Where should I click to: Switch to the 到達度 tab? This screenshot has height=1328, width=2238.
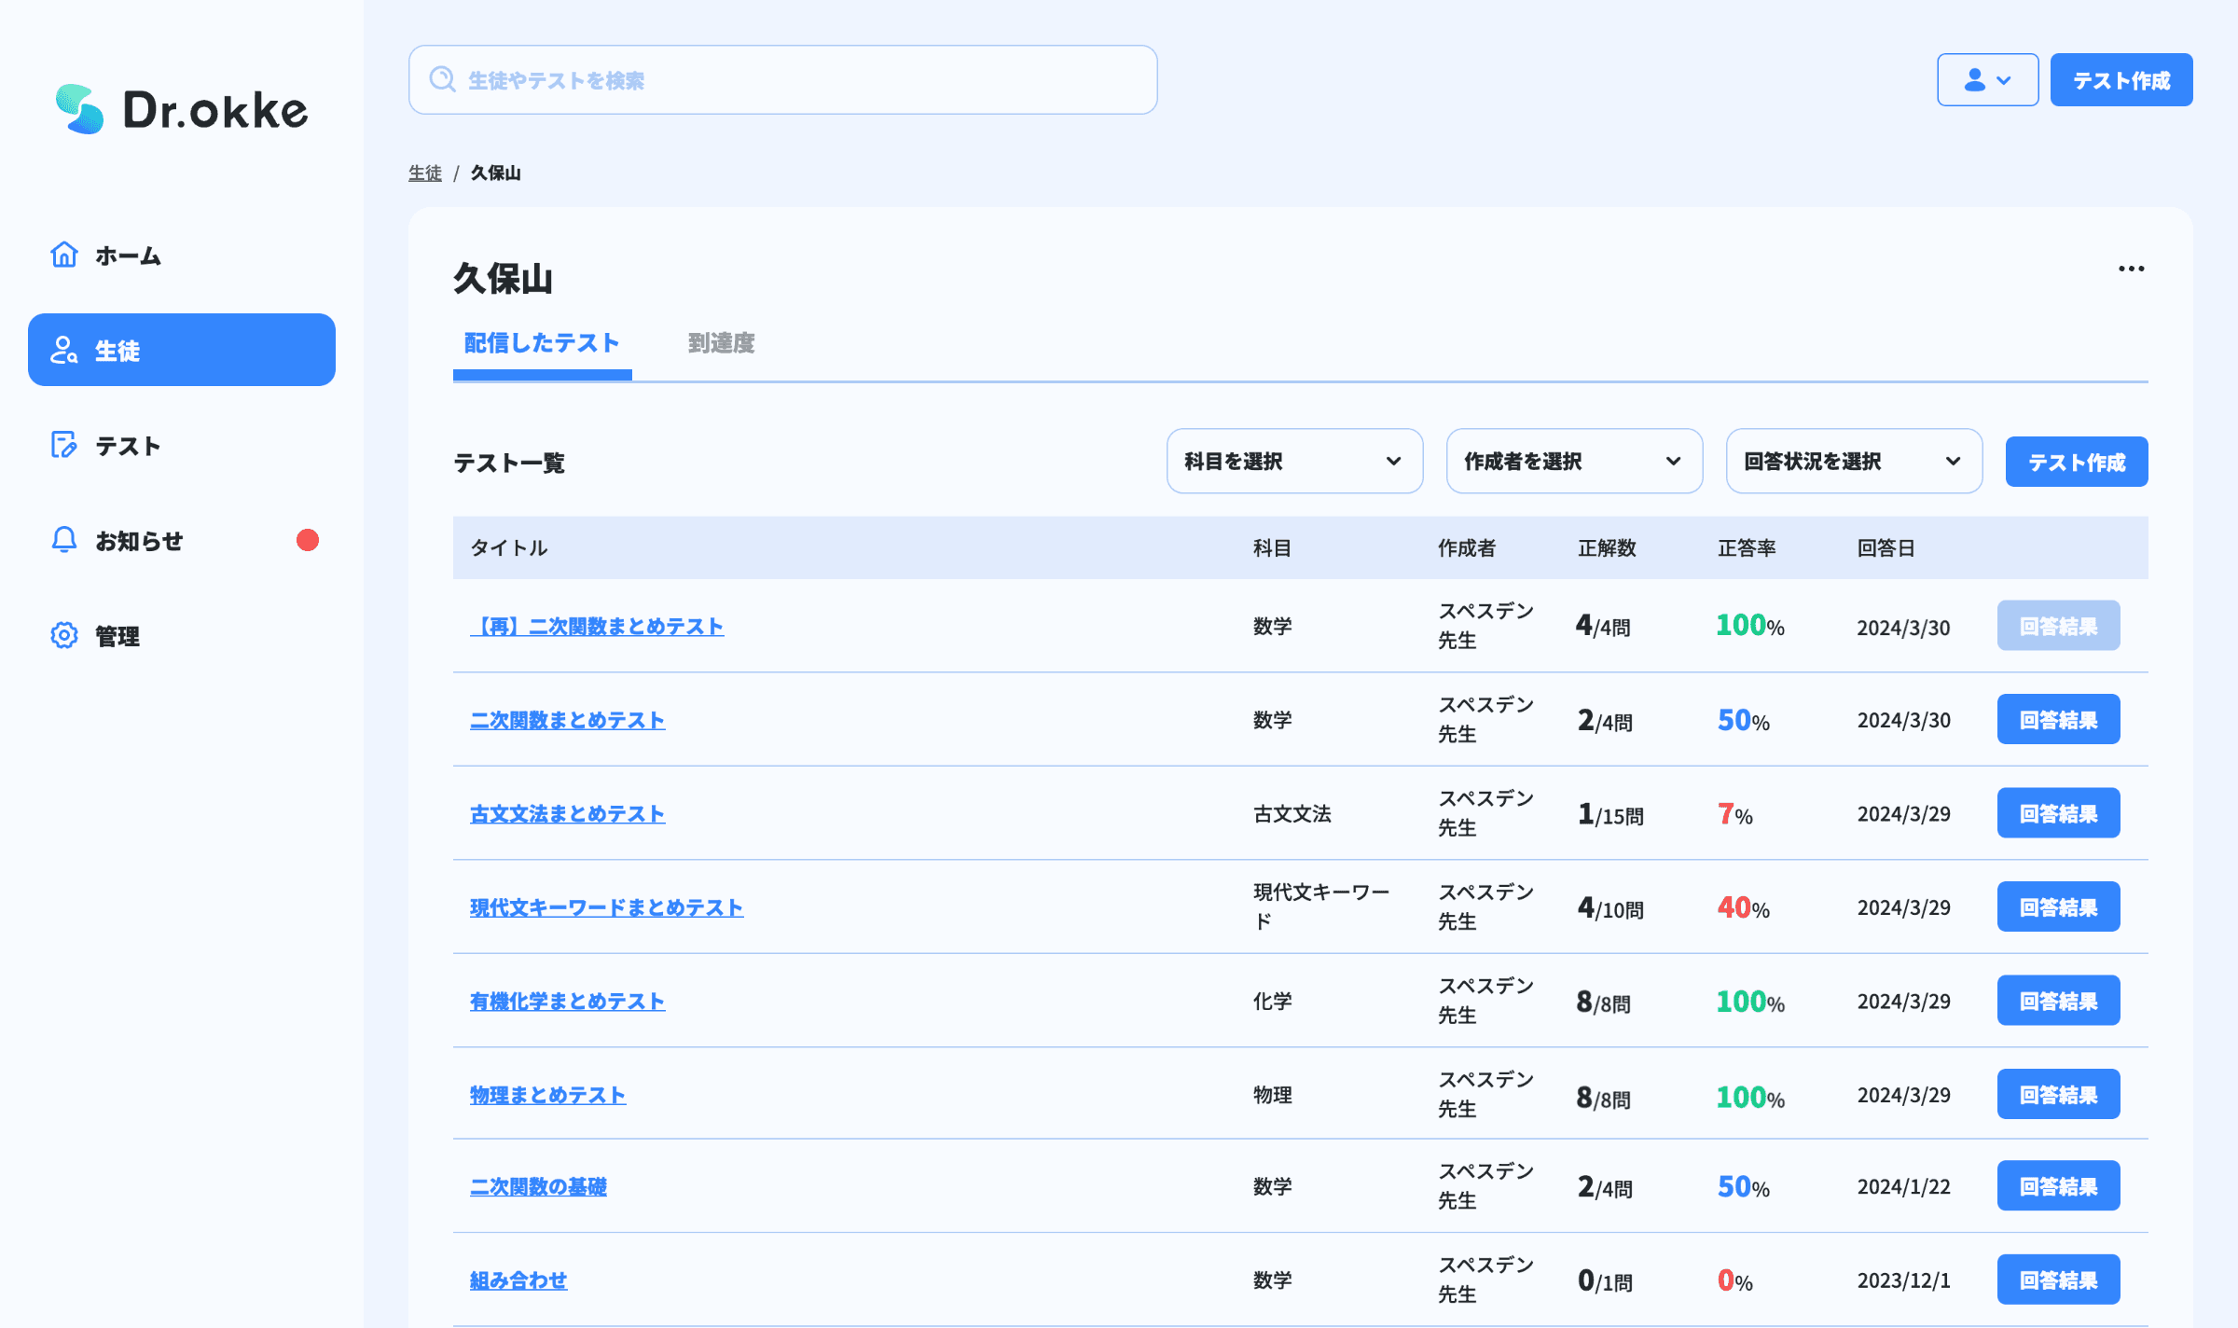click(x=721, y=343)
